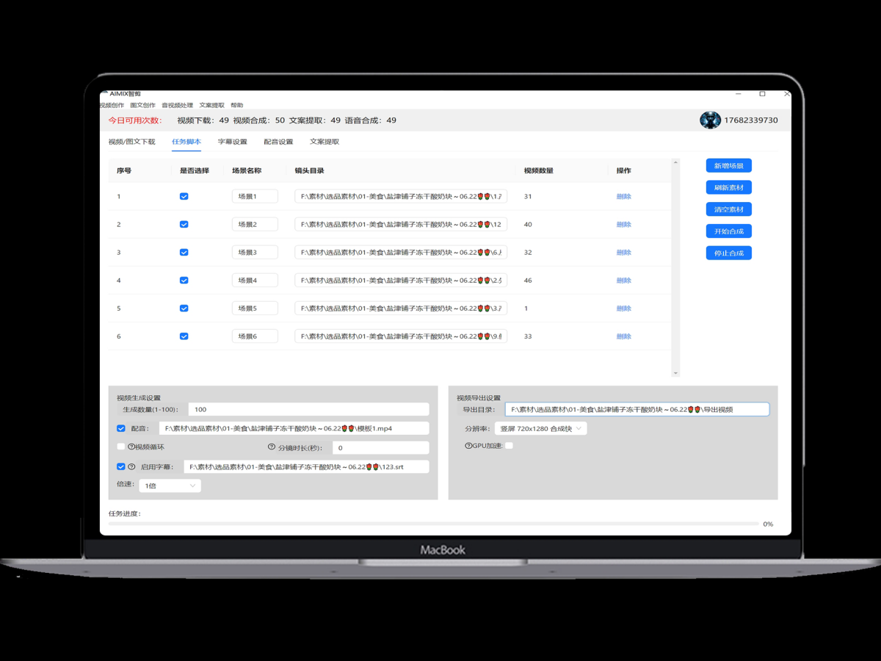Open the 配音设置 tab
The image size is (881, 661).
278,142
